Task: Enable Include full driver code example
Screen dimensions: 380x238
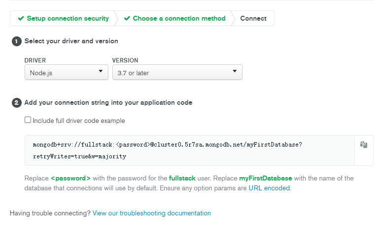Action: click(28, 120)
